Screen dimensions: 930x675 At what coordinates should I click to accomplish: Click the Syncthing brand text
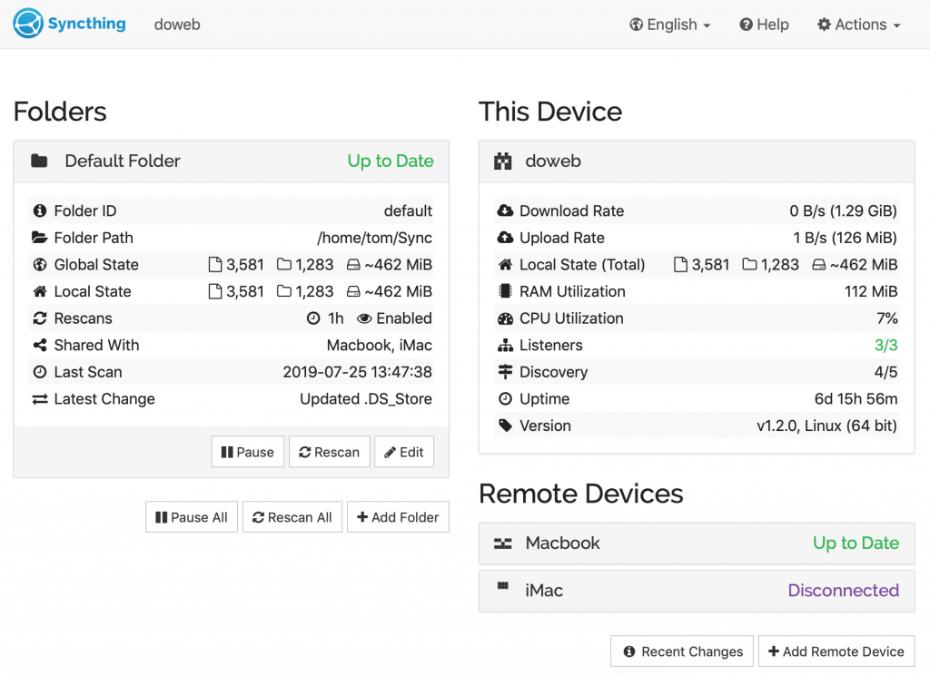[86, 24]
